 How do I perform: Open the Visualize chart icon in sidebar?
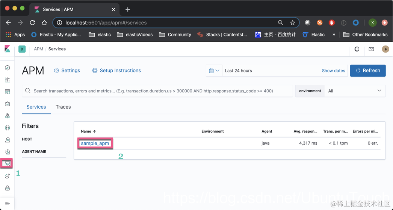tap(7, 80)
